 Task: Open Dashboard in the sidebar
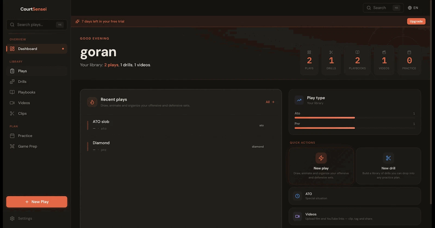(37, 49)
